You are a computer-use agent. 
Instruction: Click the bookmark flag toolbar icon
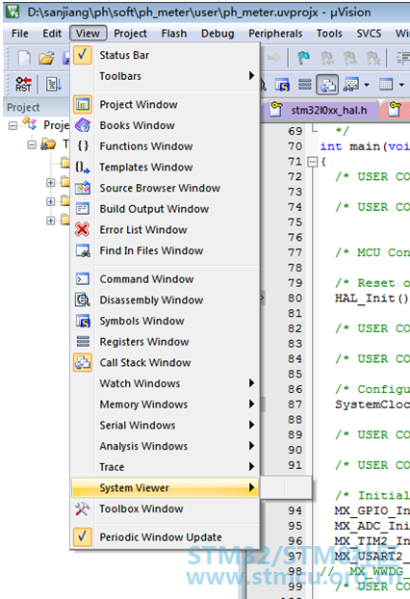(x=303, y=58)
